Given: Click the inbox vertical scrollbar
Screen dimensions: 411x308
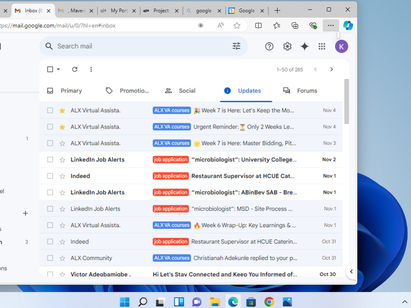Looking at the screenshot, I should click(x=346, y=101).
